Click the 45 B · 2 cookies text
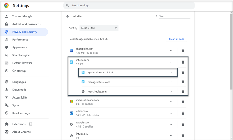This screenshot has height=140, width=233. (x=85, y=127)
